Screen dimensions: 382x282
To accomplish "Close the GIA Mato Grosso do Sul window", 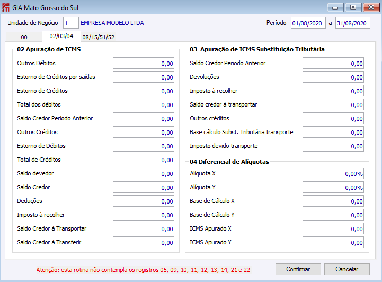I will pyautogui.click(x=371, y=7).
